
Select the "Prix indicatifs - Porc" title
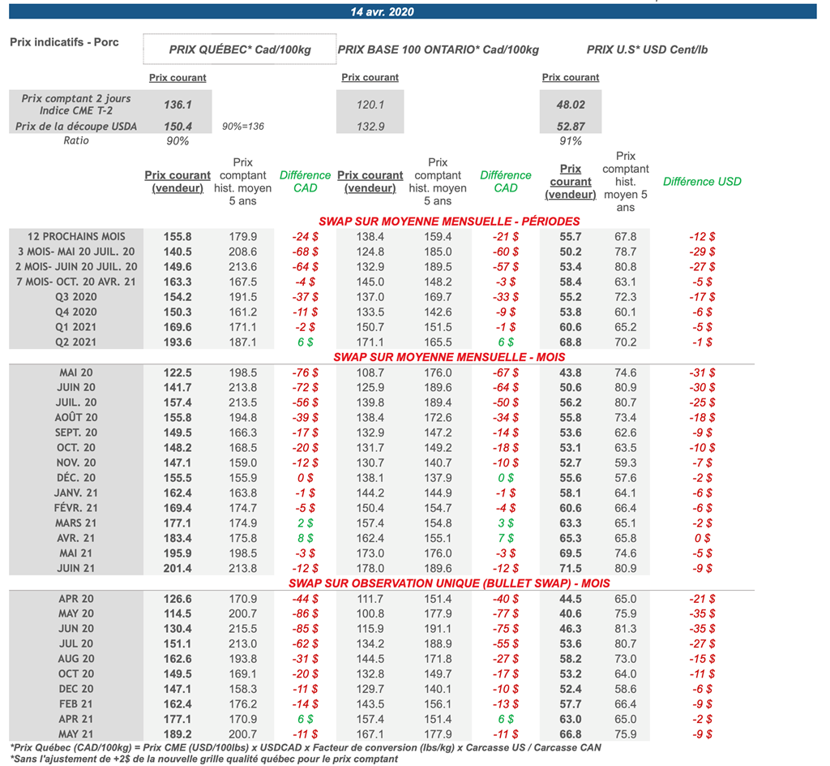pyautogui.click(x=64, y=42)
